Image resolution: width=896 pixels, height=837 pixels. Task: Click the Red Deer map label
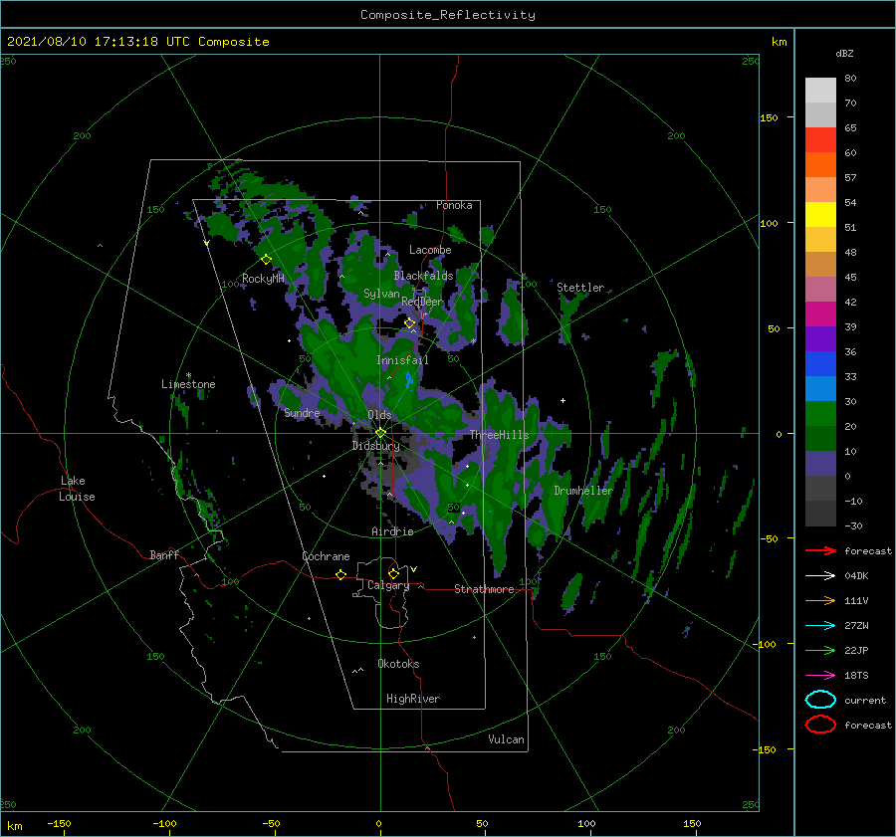point(422,302)
